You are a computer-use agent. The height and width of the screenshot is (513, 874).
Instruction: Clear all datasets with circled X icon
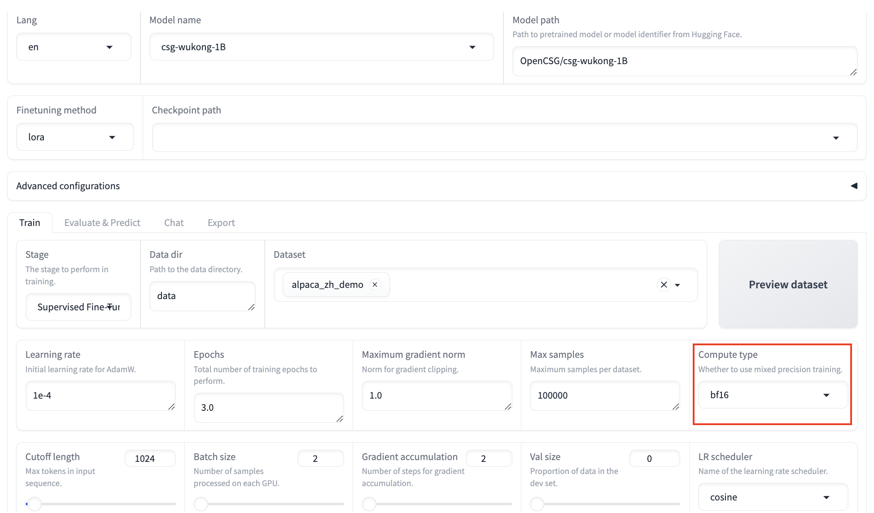[664, 284]
